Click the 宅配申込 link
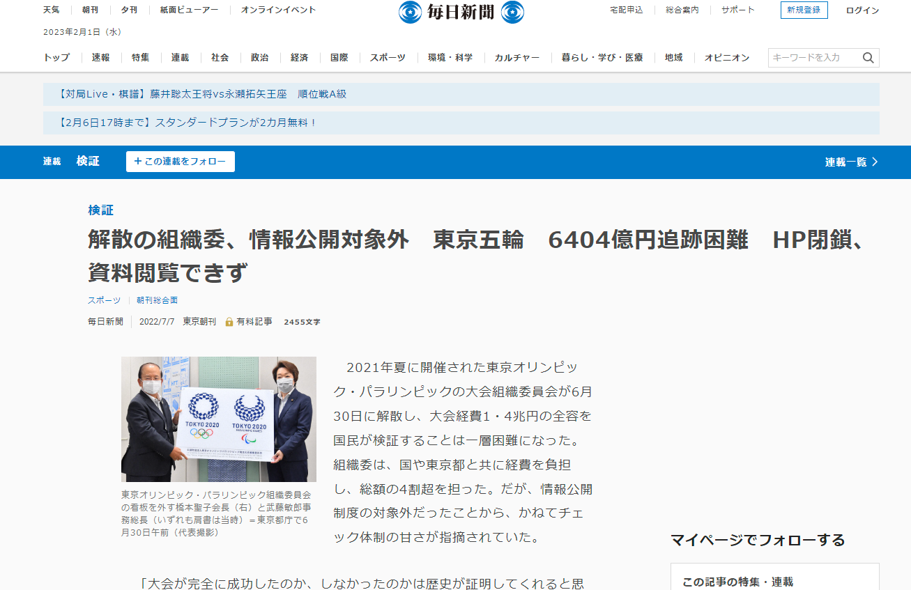 626,10
